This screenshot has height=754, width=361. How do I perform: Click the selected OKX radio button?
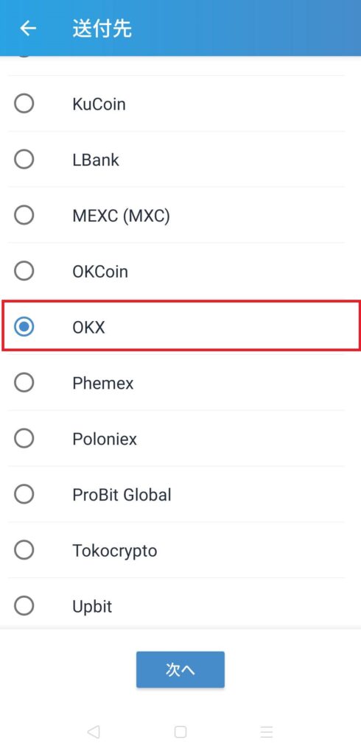tap(24, 326)
